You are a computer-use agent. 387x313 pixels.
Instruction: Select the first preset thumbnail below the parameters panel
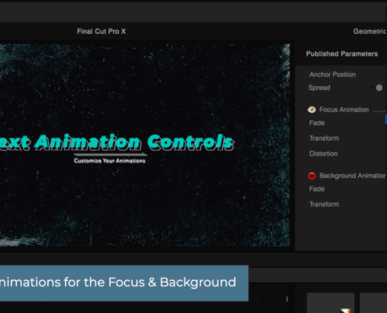point(331,303)
